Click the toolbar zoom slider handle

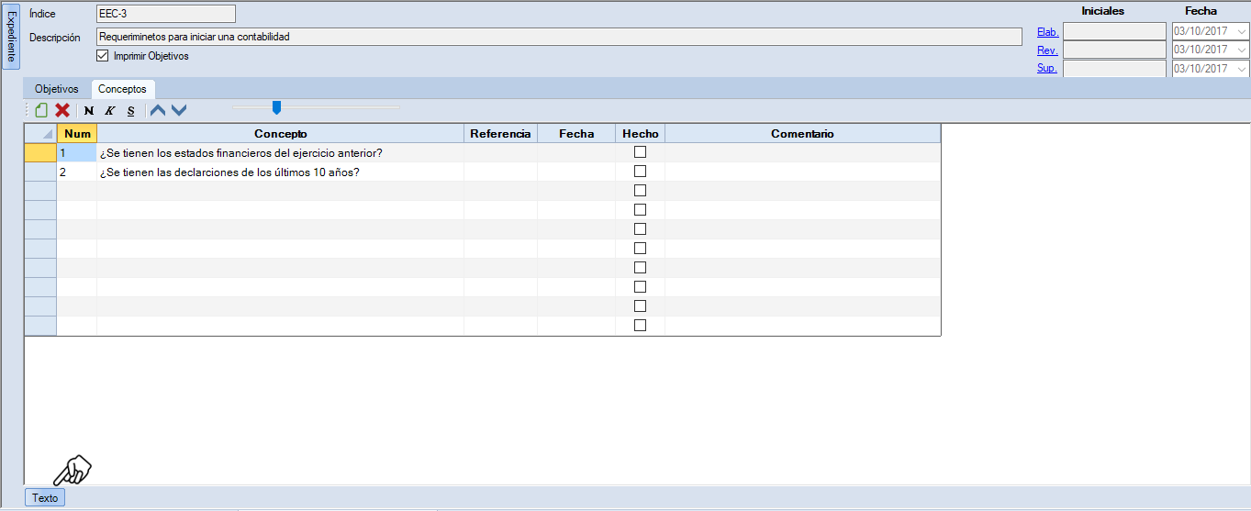click(276, 108)
